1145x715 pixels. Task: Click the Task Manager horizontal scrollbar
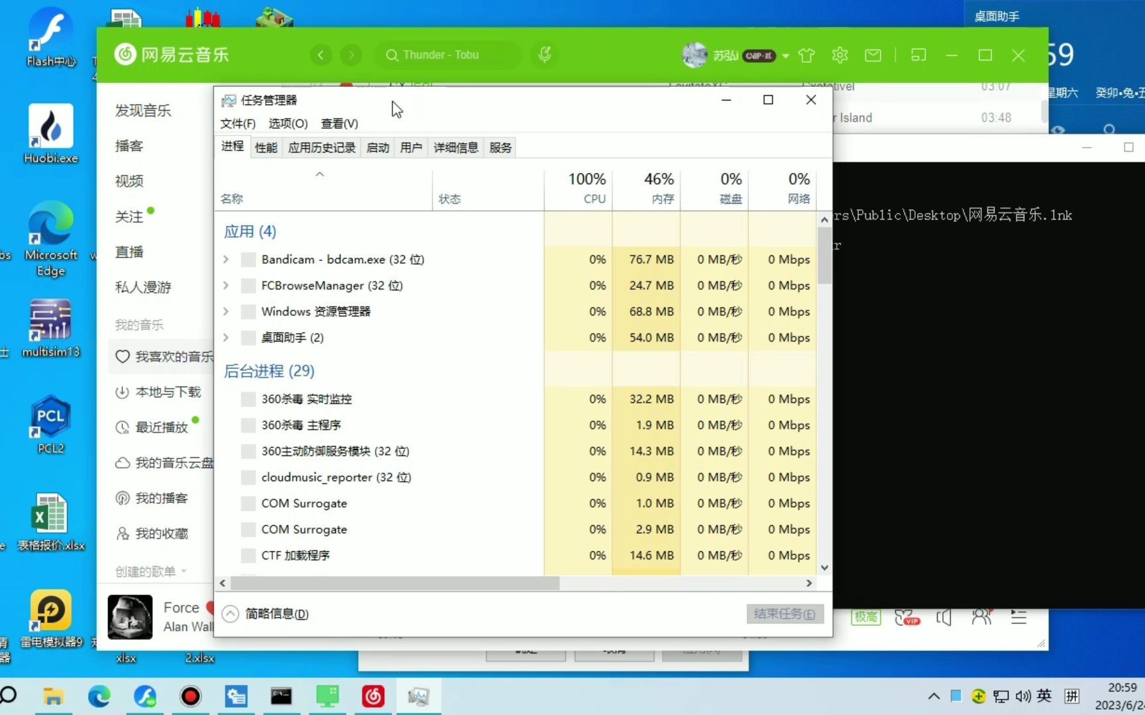(x=395, y=583)
